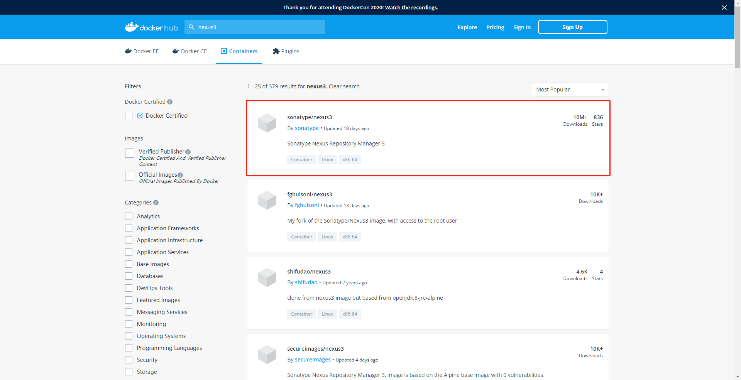Image resolution: width=741 pixels, height=380 pixels.
Task: Select the Application Infrastructure checkbox
Action: [x=129, y=240]
